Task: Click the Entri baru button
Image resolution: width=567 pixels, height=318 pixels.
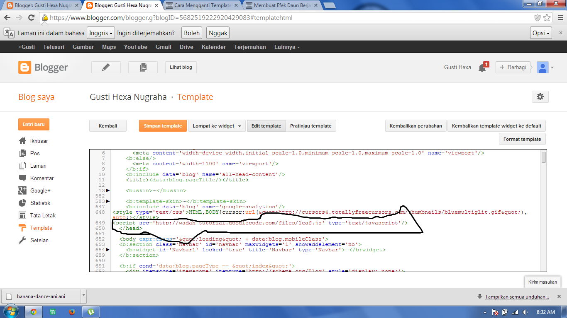Action: [x=34, y=124]
